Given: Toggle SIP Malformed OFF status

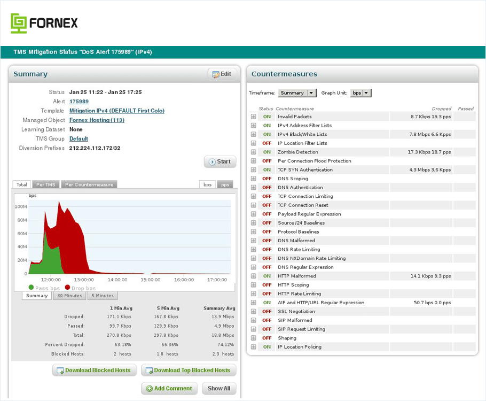Looking at the screenshot, I should pyautogui.click(x=267, y=320).
